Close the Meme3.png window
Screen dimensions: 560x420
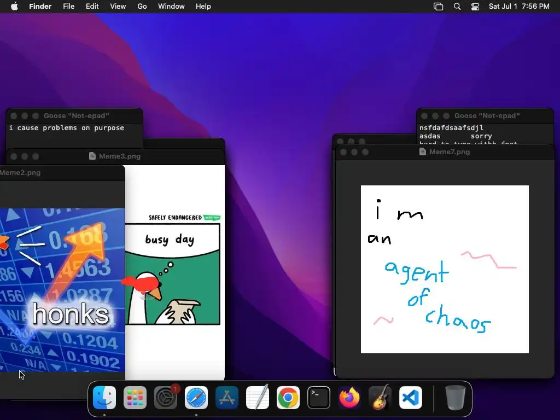tap(14, 156)
